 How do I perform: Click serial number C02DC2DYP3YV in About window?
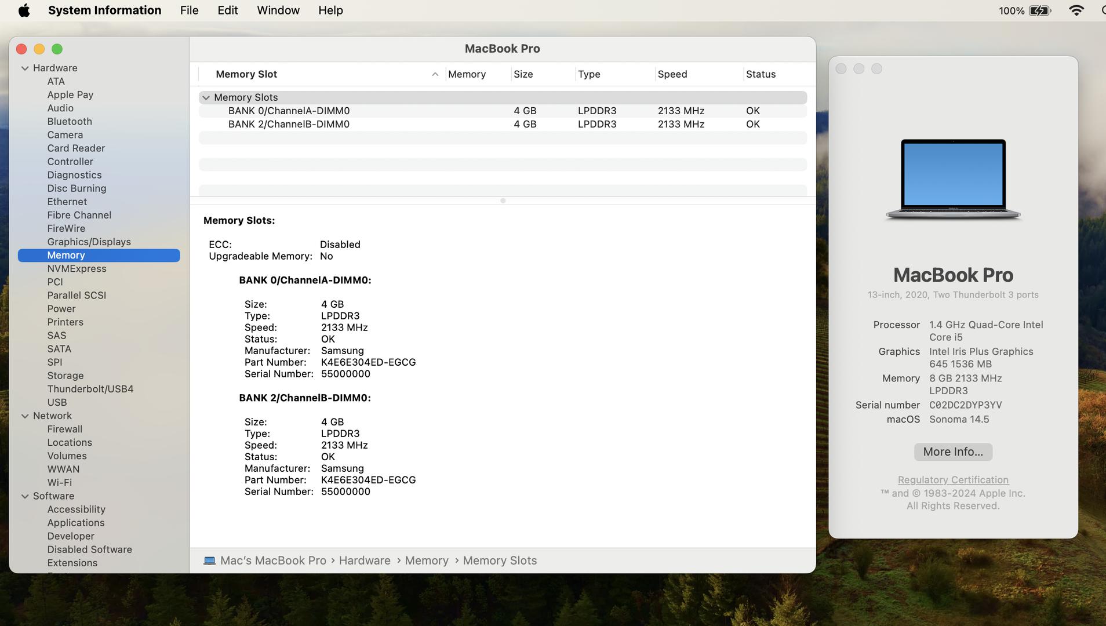click(x=965, y=405)
